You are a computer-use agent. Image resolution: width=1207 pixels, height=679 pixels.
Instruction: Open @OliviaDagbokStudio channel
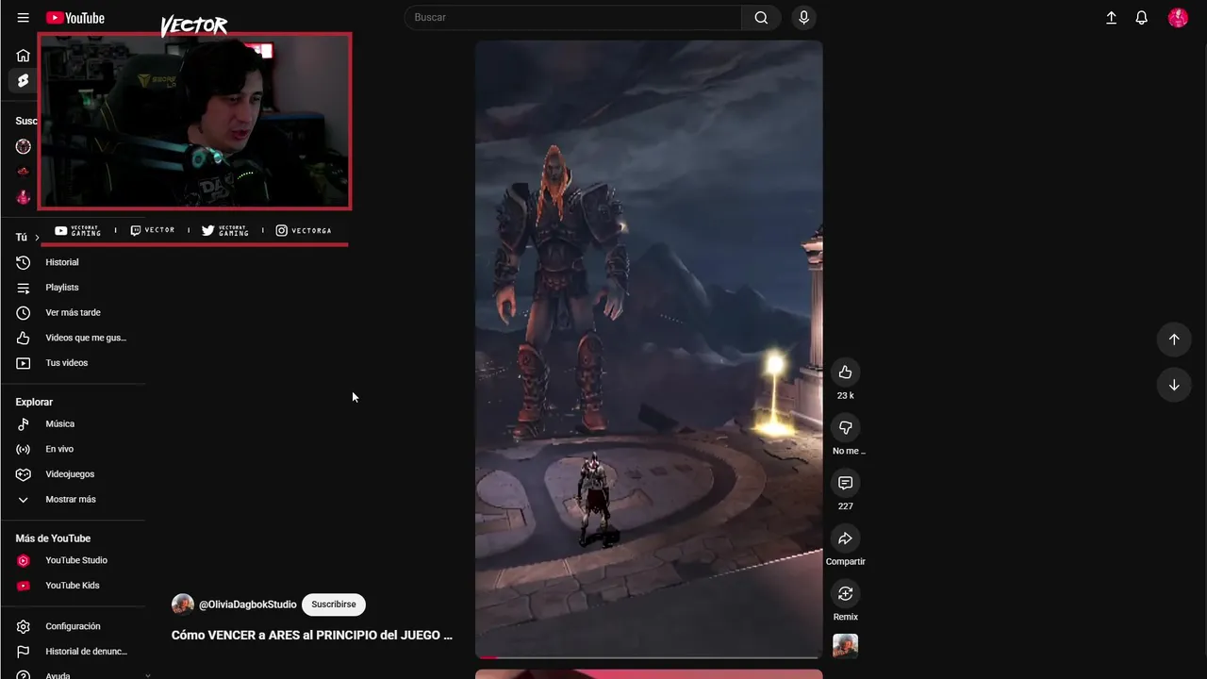coord(247,604)
